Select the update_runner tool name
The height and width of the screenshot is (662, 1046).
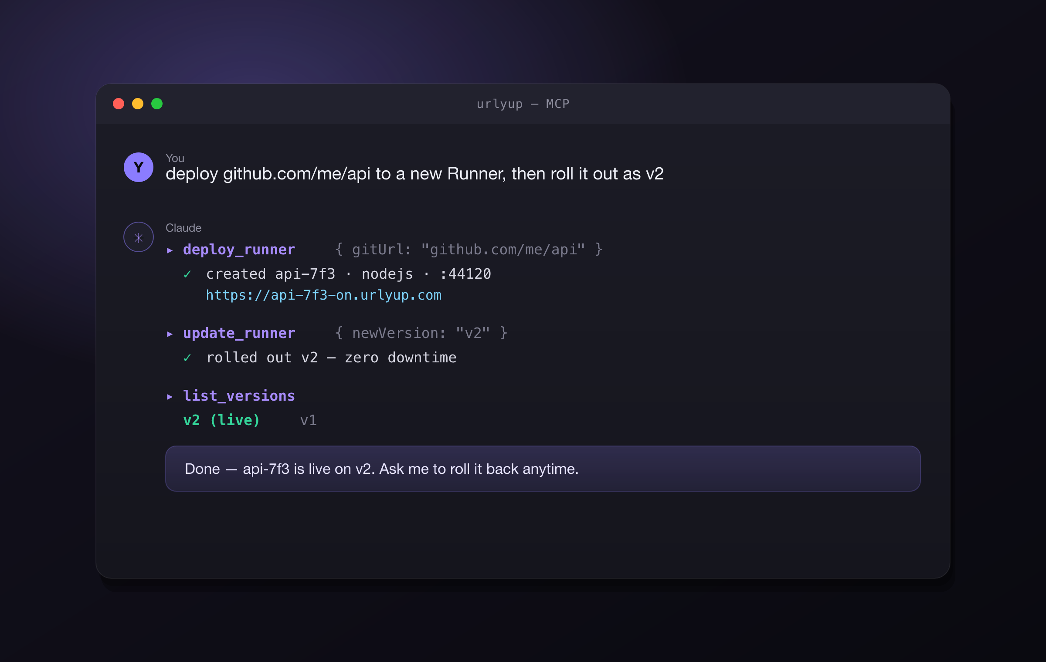tap(239, 333)
